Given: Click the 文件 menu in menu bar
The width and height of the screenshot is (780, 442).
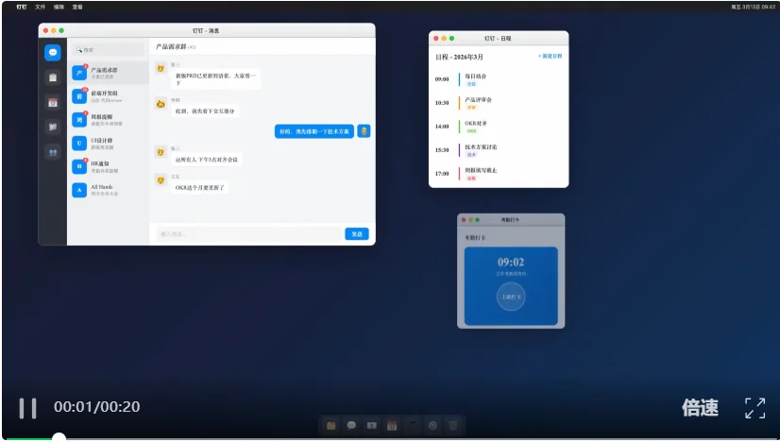Looking at the screenshot, I should pyautogui.click(x=40, y=7).
